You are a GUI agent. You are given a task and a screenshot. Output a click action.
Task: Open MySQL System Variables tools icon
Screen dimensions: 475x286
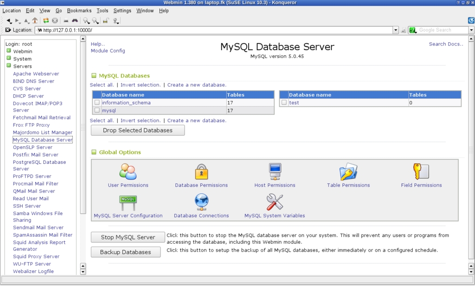point(275,202)
